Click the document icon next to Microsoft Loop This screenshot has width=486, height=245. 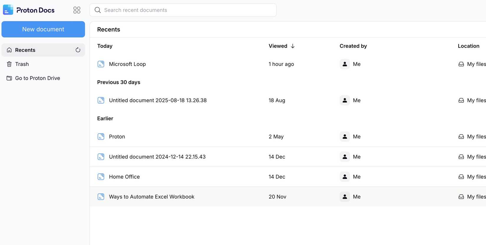101,64
